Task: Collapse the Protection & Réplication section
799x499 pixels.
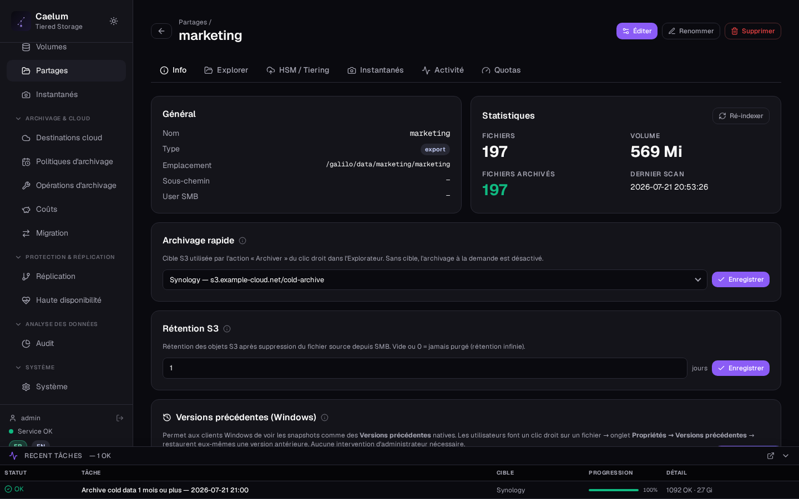Action: coord(18,257)
